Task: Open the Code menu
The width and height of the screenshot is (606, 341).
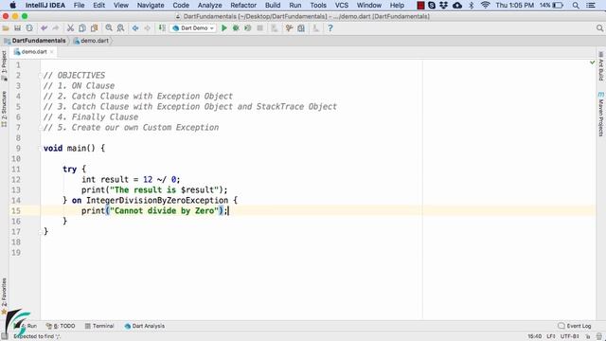Action: click(x=181, y=5)
